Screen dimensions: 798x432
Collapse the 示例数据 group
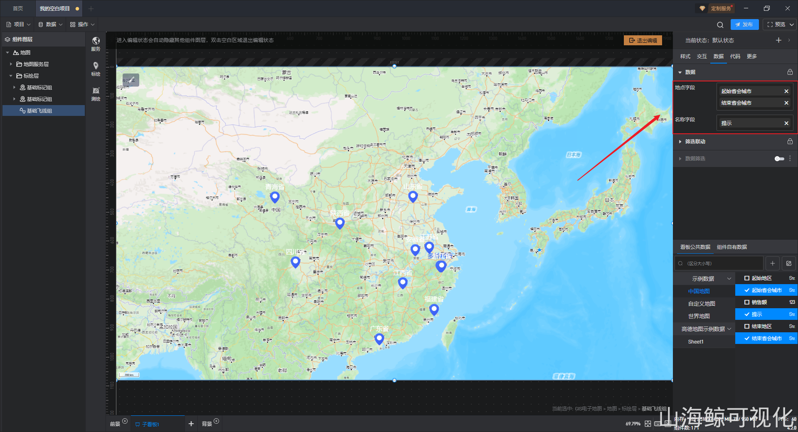coord(729,279)
